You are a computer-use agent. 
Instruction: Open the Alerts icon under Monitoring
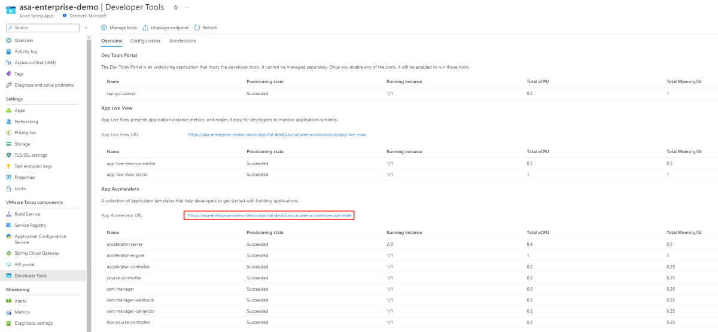[x=8, y=301]
